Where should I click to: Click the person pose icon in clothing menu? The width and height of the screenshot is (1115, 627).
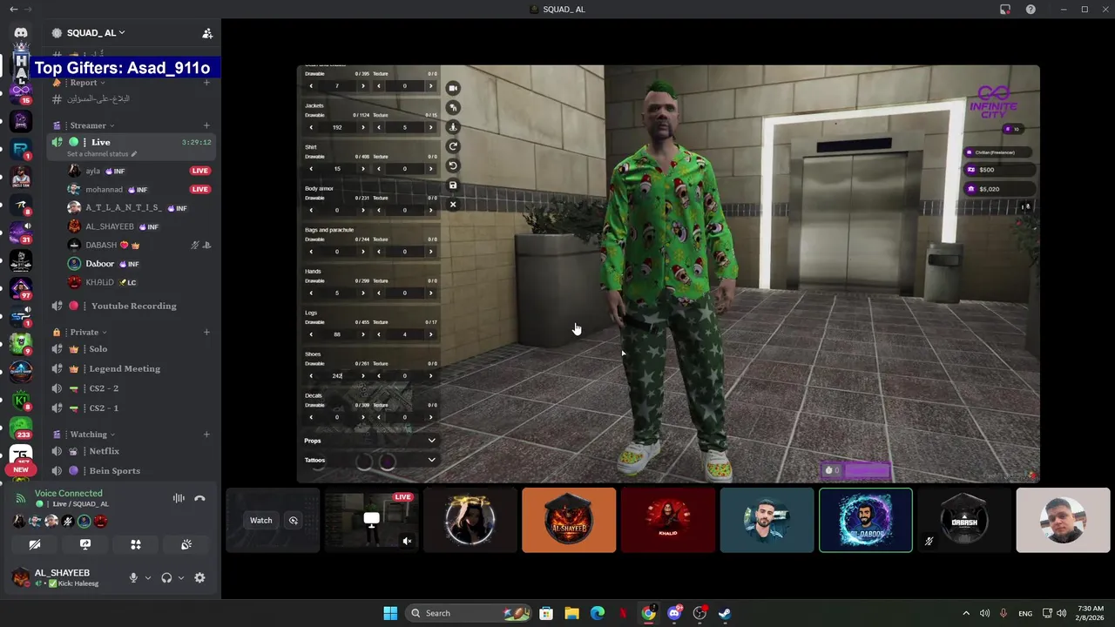pos(453,127)
